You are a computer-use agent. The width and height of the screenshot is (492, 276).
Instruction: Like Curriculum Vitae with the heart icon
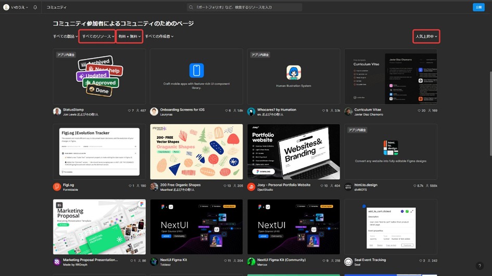coord(419,111)
